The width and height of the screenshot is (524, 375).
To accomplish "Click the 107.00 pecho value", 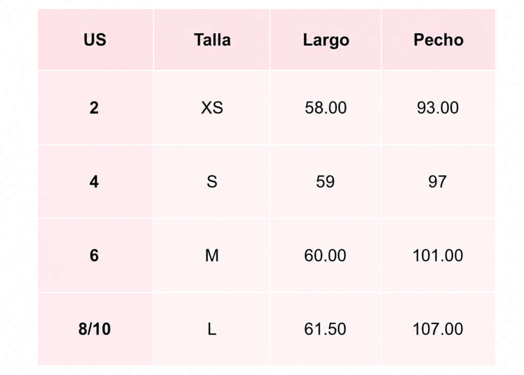I will click(x=438, y=329).
